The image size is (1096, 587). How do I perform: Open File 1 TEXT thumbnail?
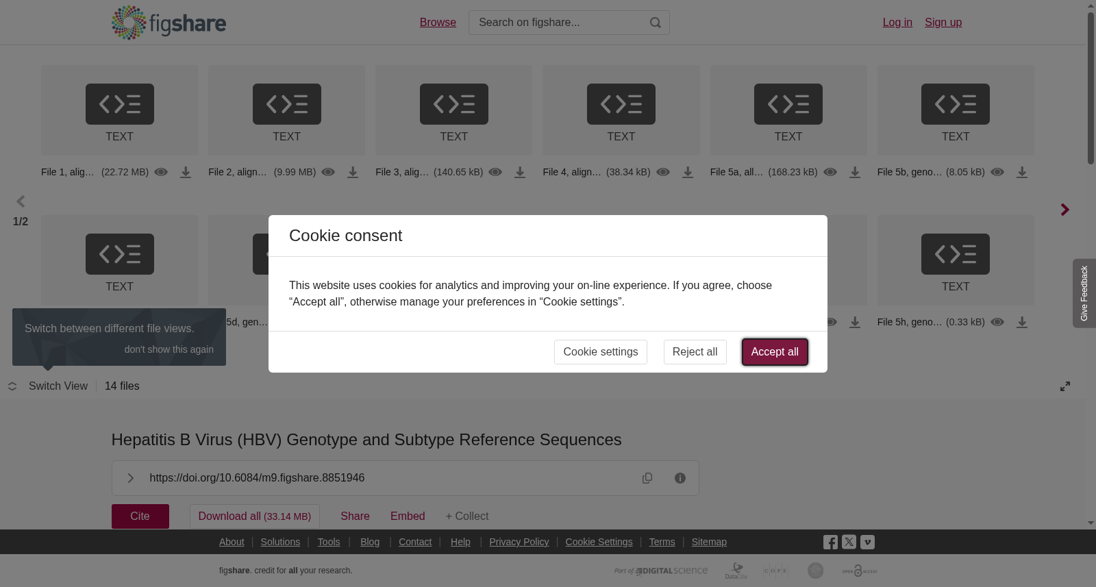pyautogui.click(x=119, y=110)
